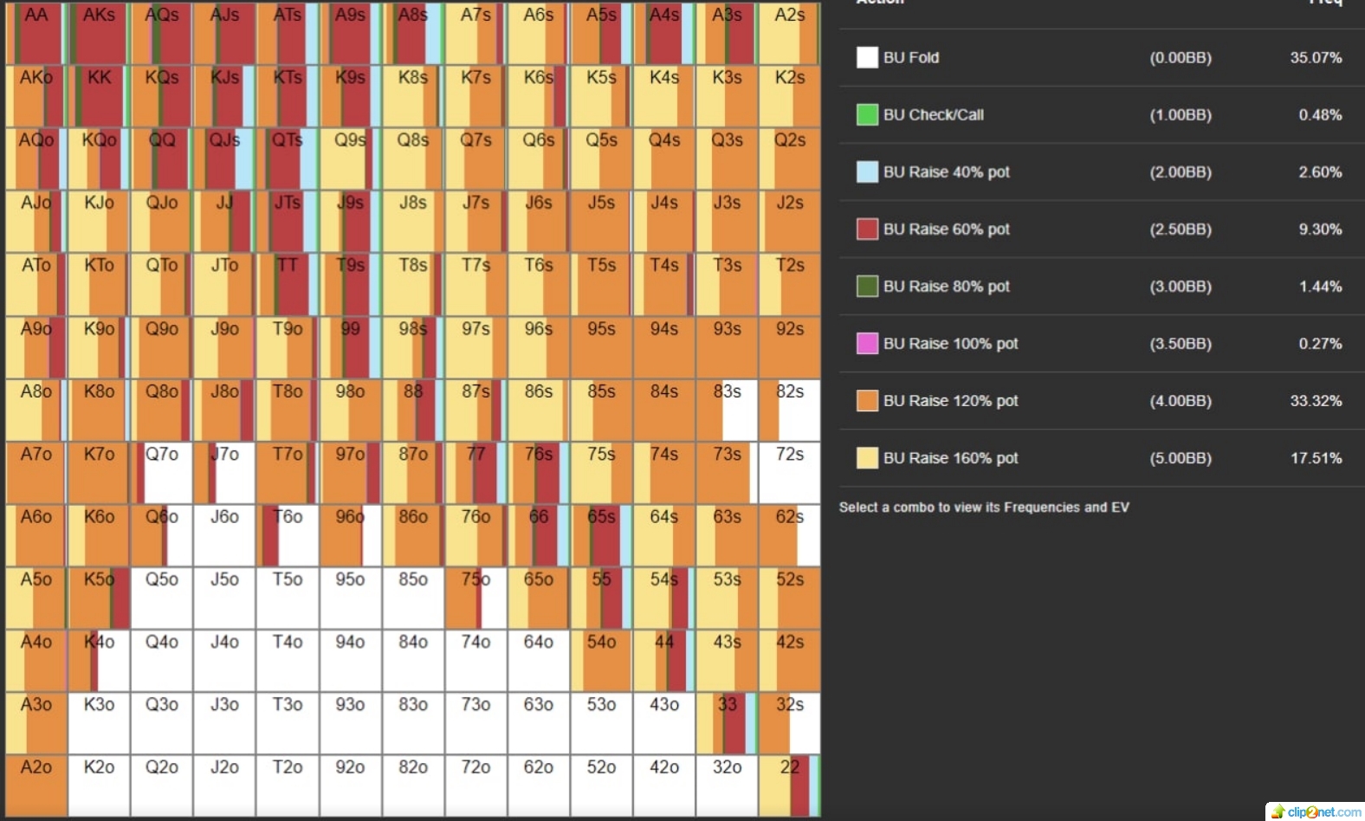This screenshot has width=1365, height=821.
Task: Click the (2.50BB) bet size value
Action: (x=1181, y=229)
